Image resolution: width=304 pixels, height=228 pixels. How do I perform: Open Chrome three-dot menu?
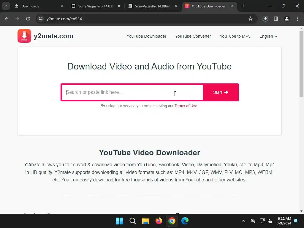tap(297, 19)
